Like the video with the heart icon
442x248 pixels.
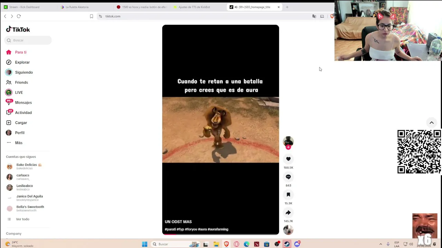click(288, 159)
